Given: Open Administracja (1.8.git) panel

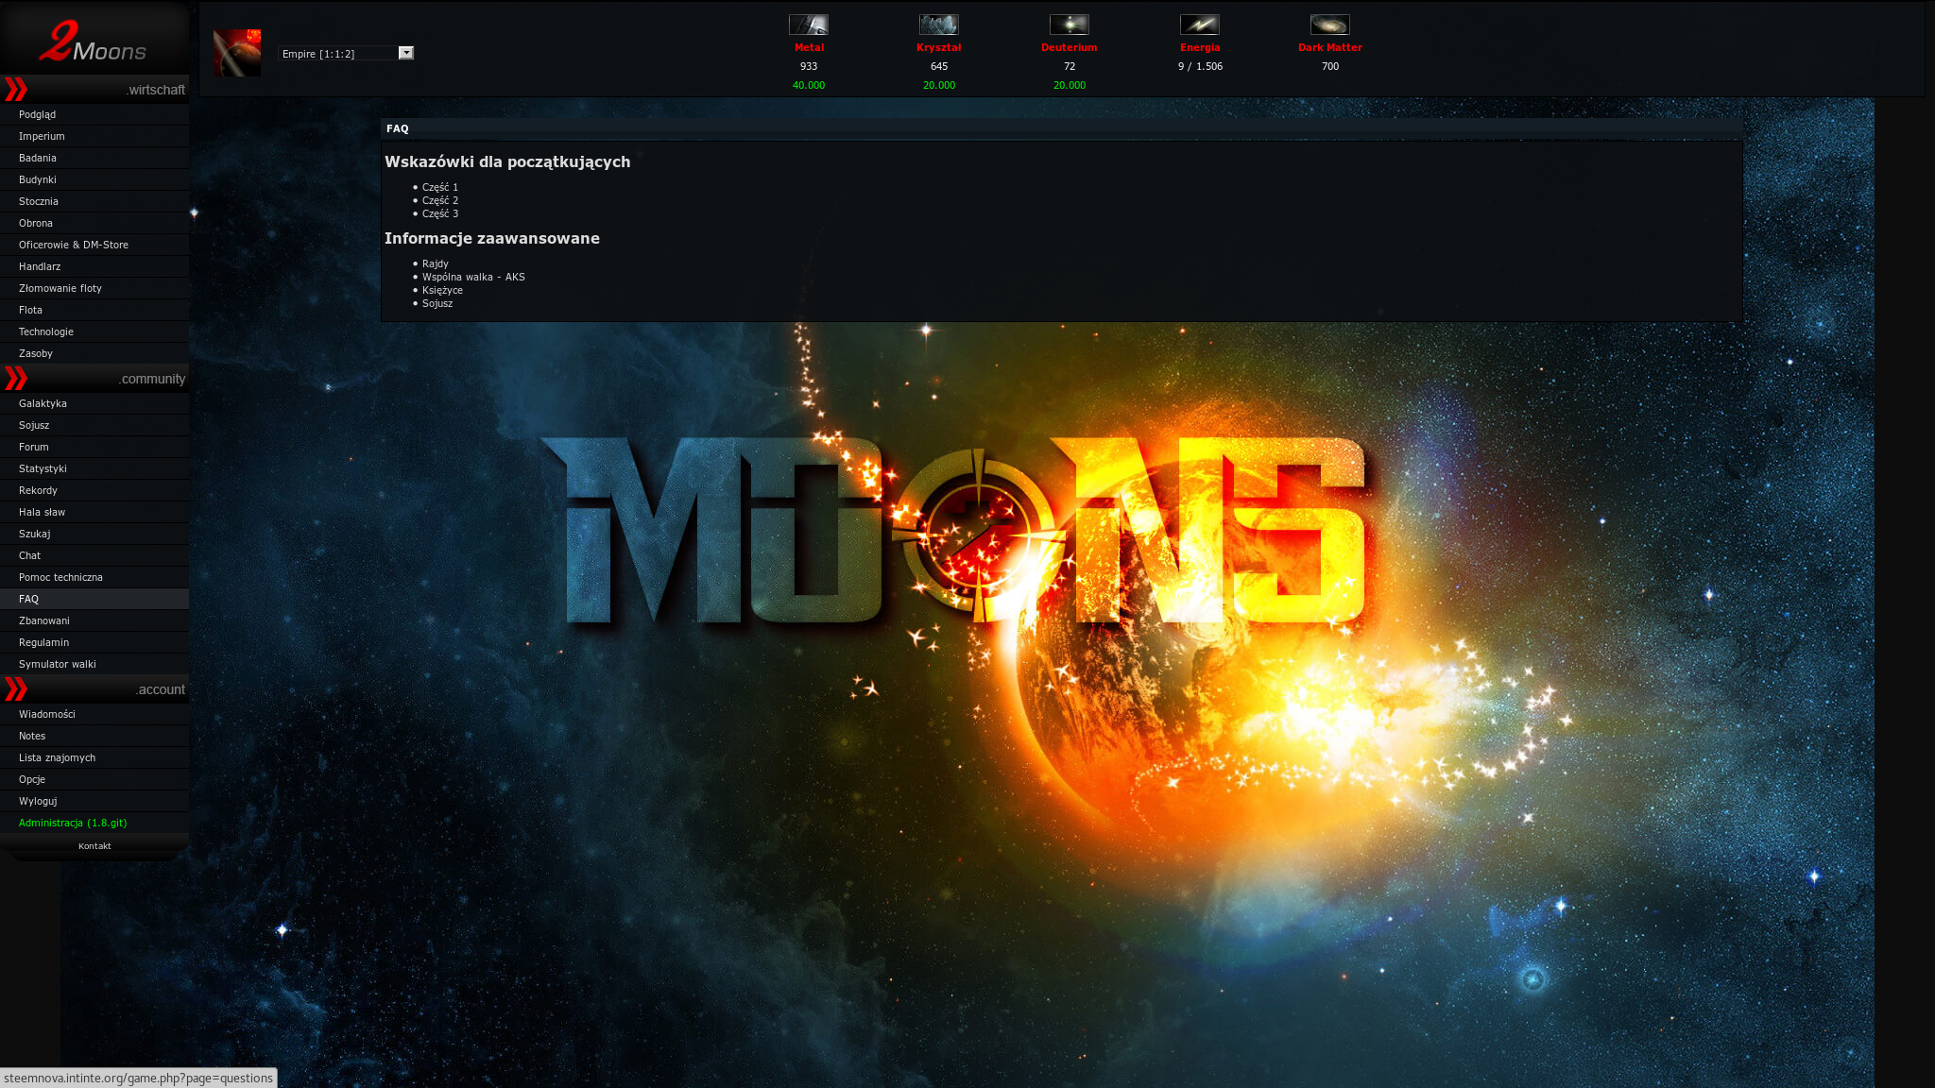Looking at the screenshot, I should (x=94, y=823).
